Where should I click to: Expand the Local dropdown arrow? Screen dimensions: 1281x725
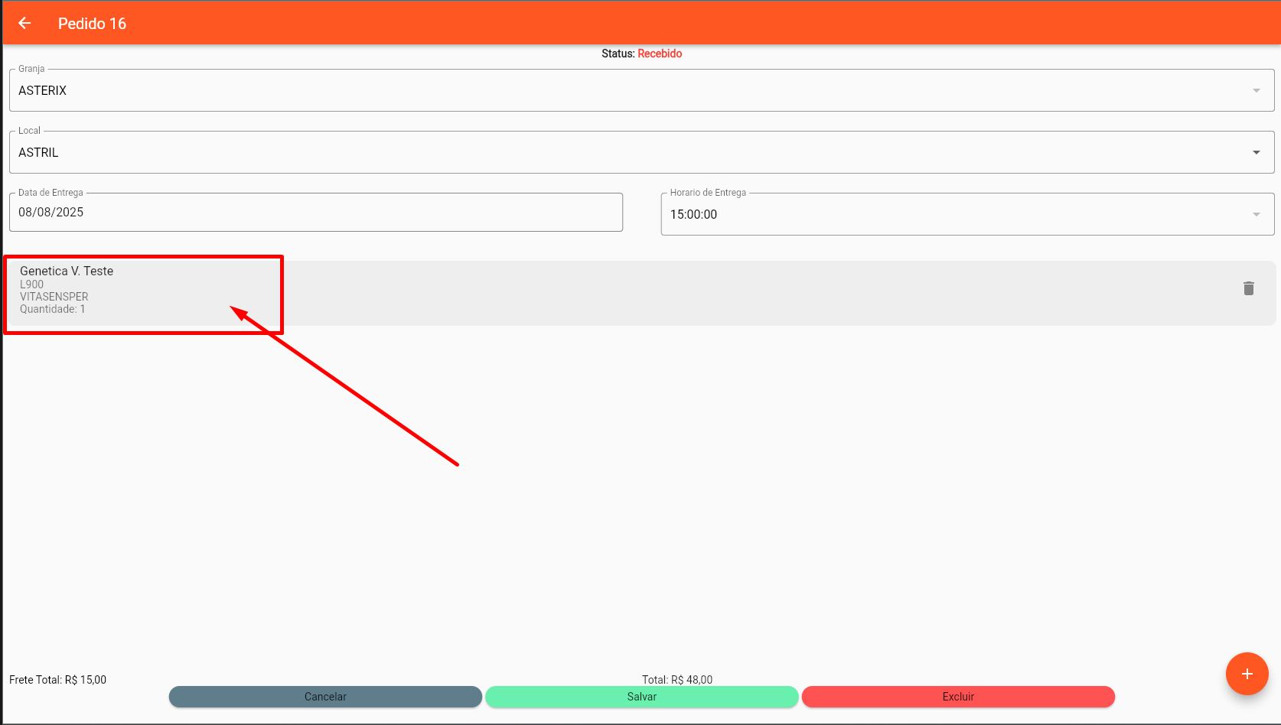click(1256, 152)
